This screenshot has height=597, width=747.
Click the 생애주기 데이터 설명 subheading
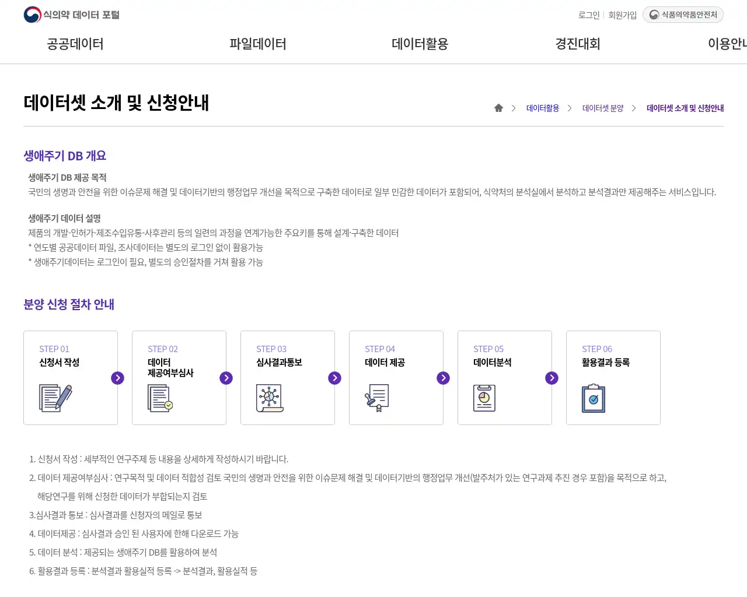64,219
